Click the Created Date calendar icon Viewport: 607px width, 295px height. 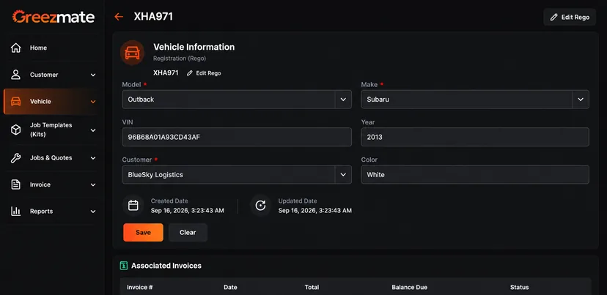[133, 205]
